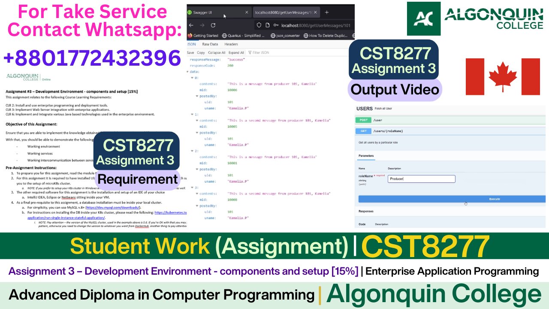Click the CST8277 Assignment 3 Requirement badge
Viewport: 549px width, 309px height.
(137, 161)
